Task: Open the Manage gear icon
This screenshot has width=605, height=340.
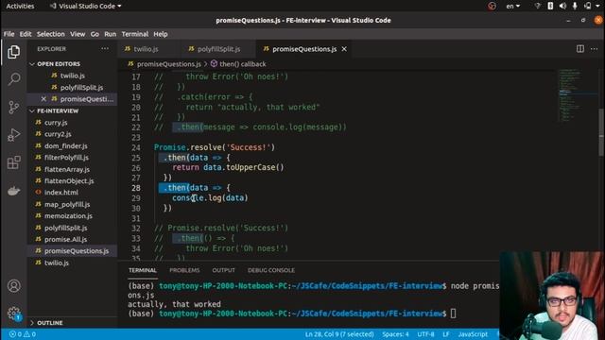Action: click(x=14, y=313)
